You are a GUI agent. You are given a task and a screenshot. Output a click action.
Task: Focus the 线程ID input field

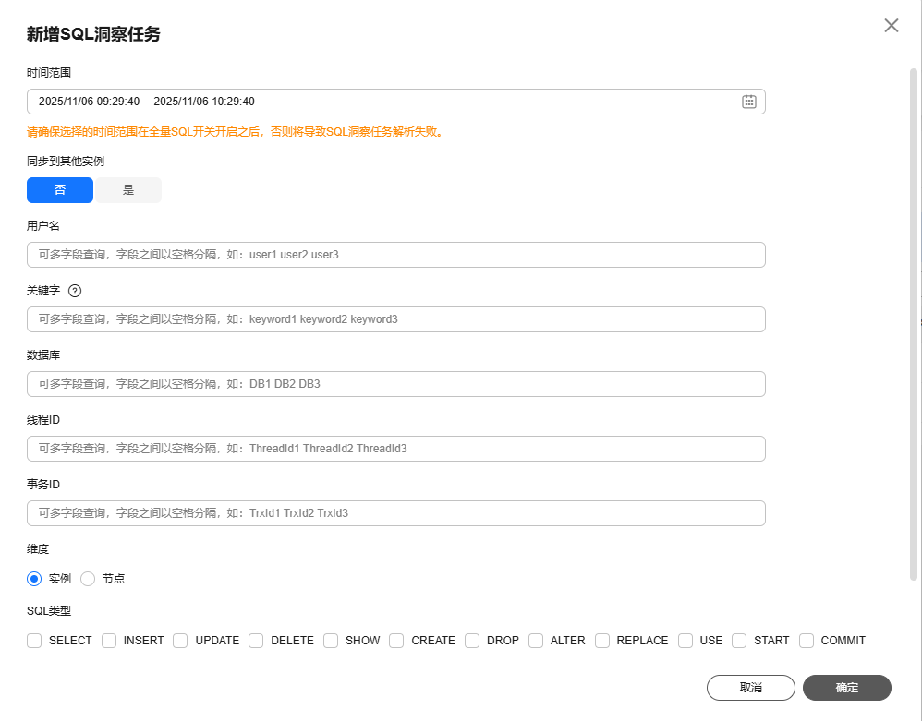pyautogui.click(x=395, y=449)
